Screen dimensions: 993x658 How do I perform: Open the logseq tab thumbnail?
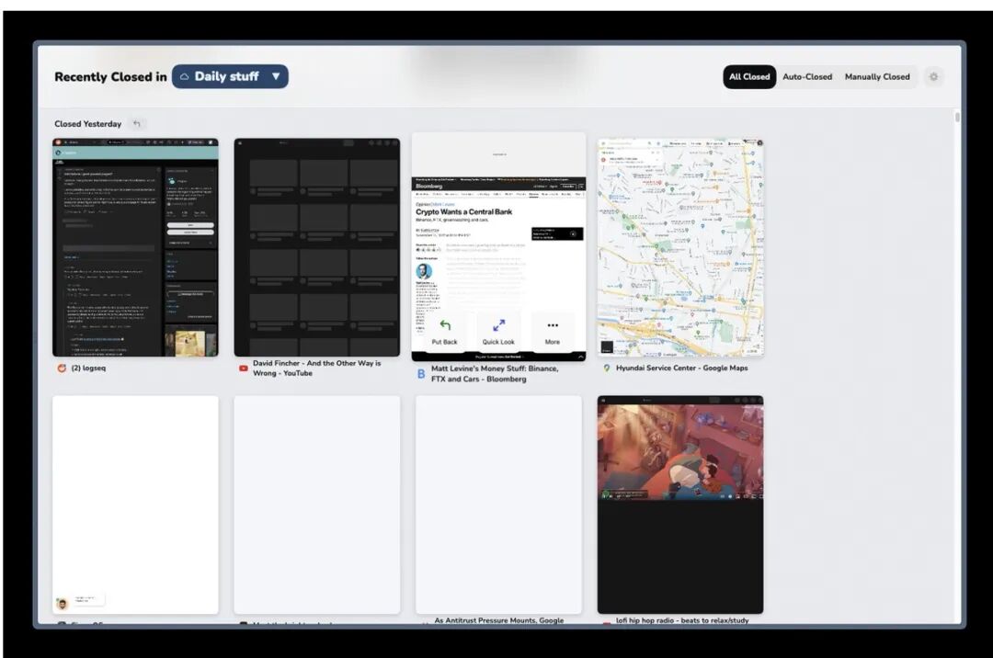[x=135, y=247]
